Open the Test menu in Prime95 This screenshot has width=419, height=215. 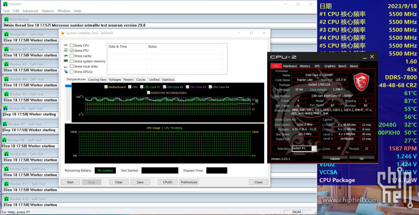(6, 11)
